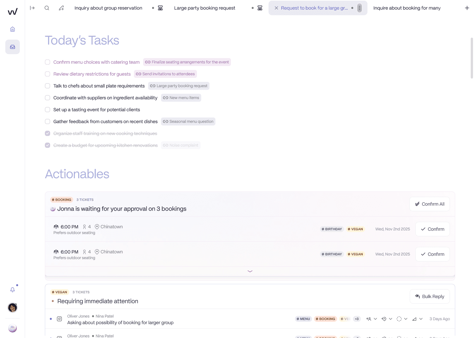Viewport: 475px width, 338px height.
Task: Confirm the first 6:00 PM Chinatown booking
Action: click(x=432, y=229)
